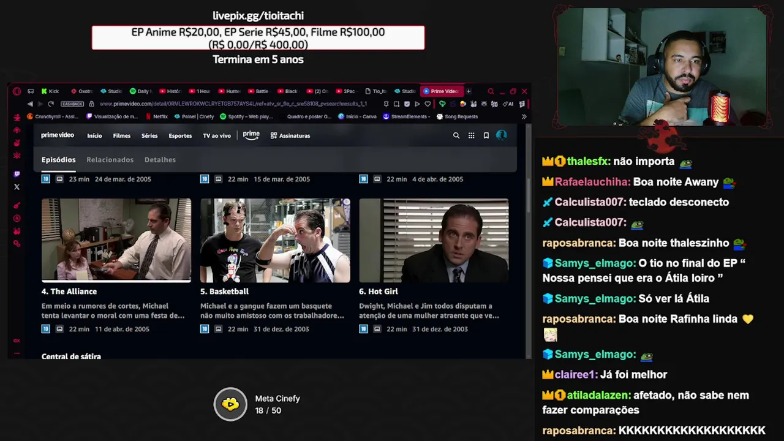Open the workspaces icon beside Kick tab
This screenshot has height=441, width=784.
pyautogui.click(x=31, y=91)
